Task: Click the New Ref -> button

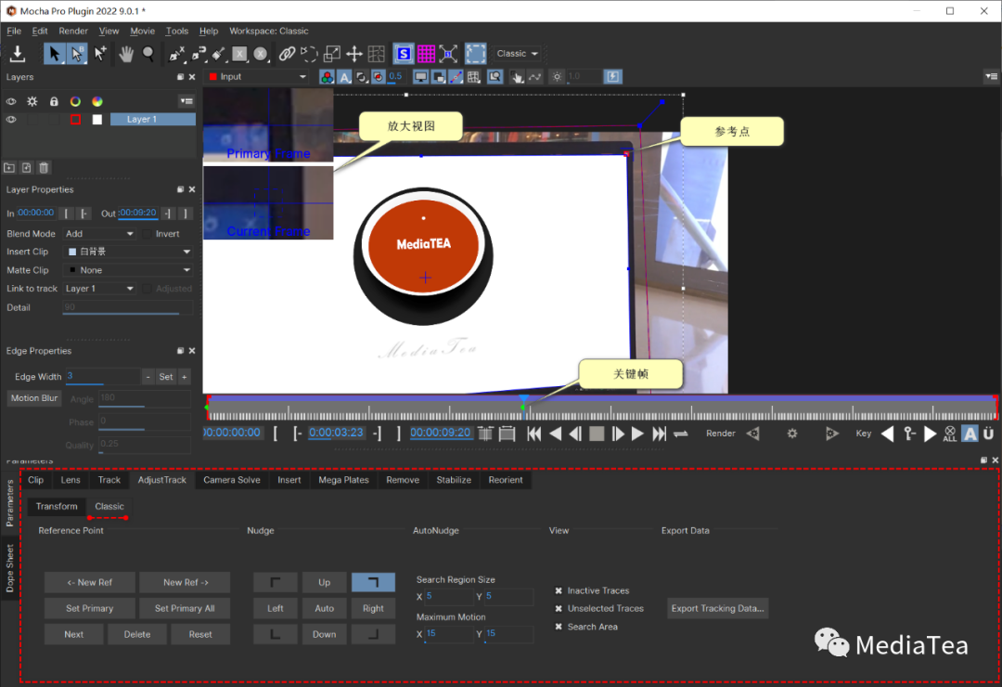Action: tap(186, 583)
